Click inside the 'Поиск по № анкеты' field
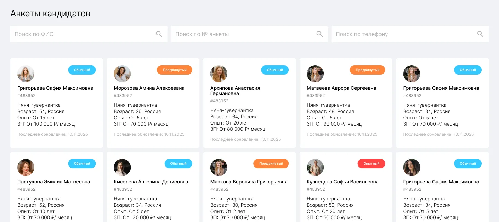 point(239,34)
